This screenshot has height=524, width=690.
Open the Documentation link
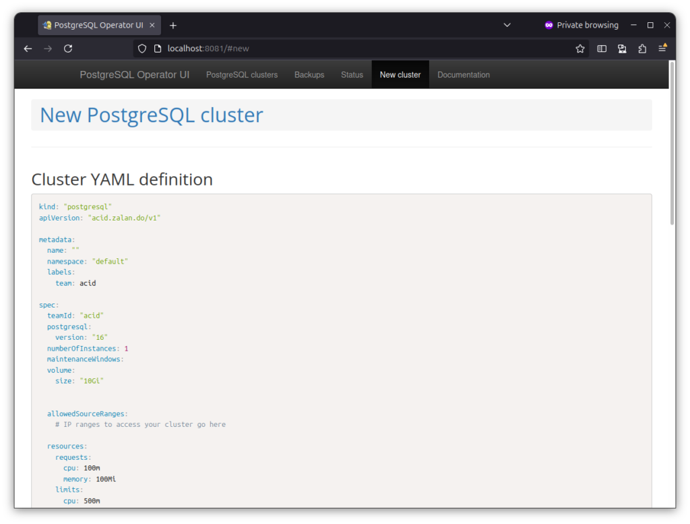464,74
